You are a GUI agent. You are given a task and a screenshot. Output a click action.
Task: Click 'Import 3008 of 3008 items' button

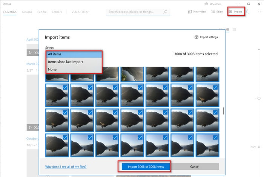click(145, 166)
